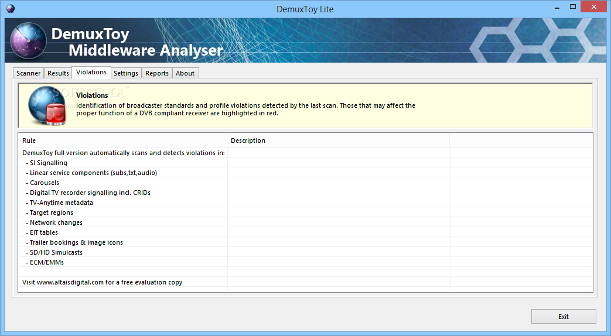Select the '- Network changes' row

[x=306, y=222]
